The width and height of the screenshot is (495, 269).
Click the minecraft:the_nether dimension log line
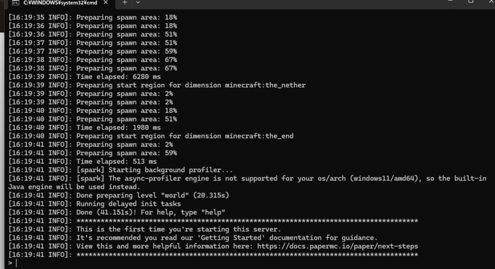click(x=157, y=85)
